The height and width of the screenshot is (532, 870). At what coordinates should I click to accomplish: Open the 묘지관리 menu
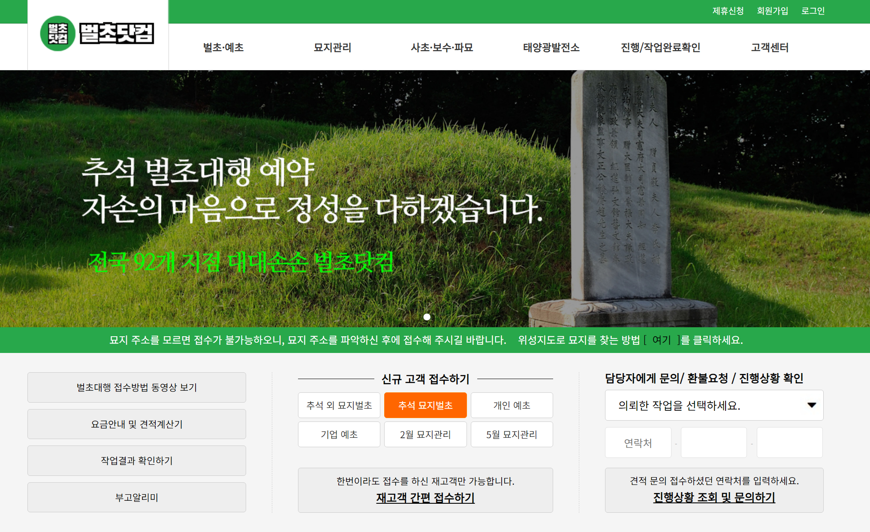pyautogui.click(x=332, y=48)
